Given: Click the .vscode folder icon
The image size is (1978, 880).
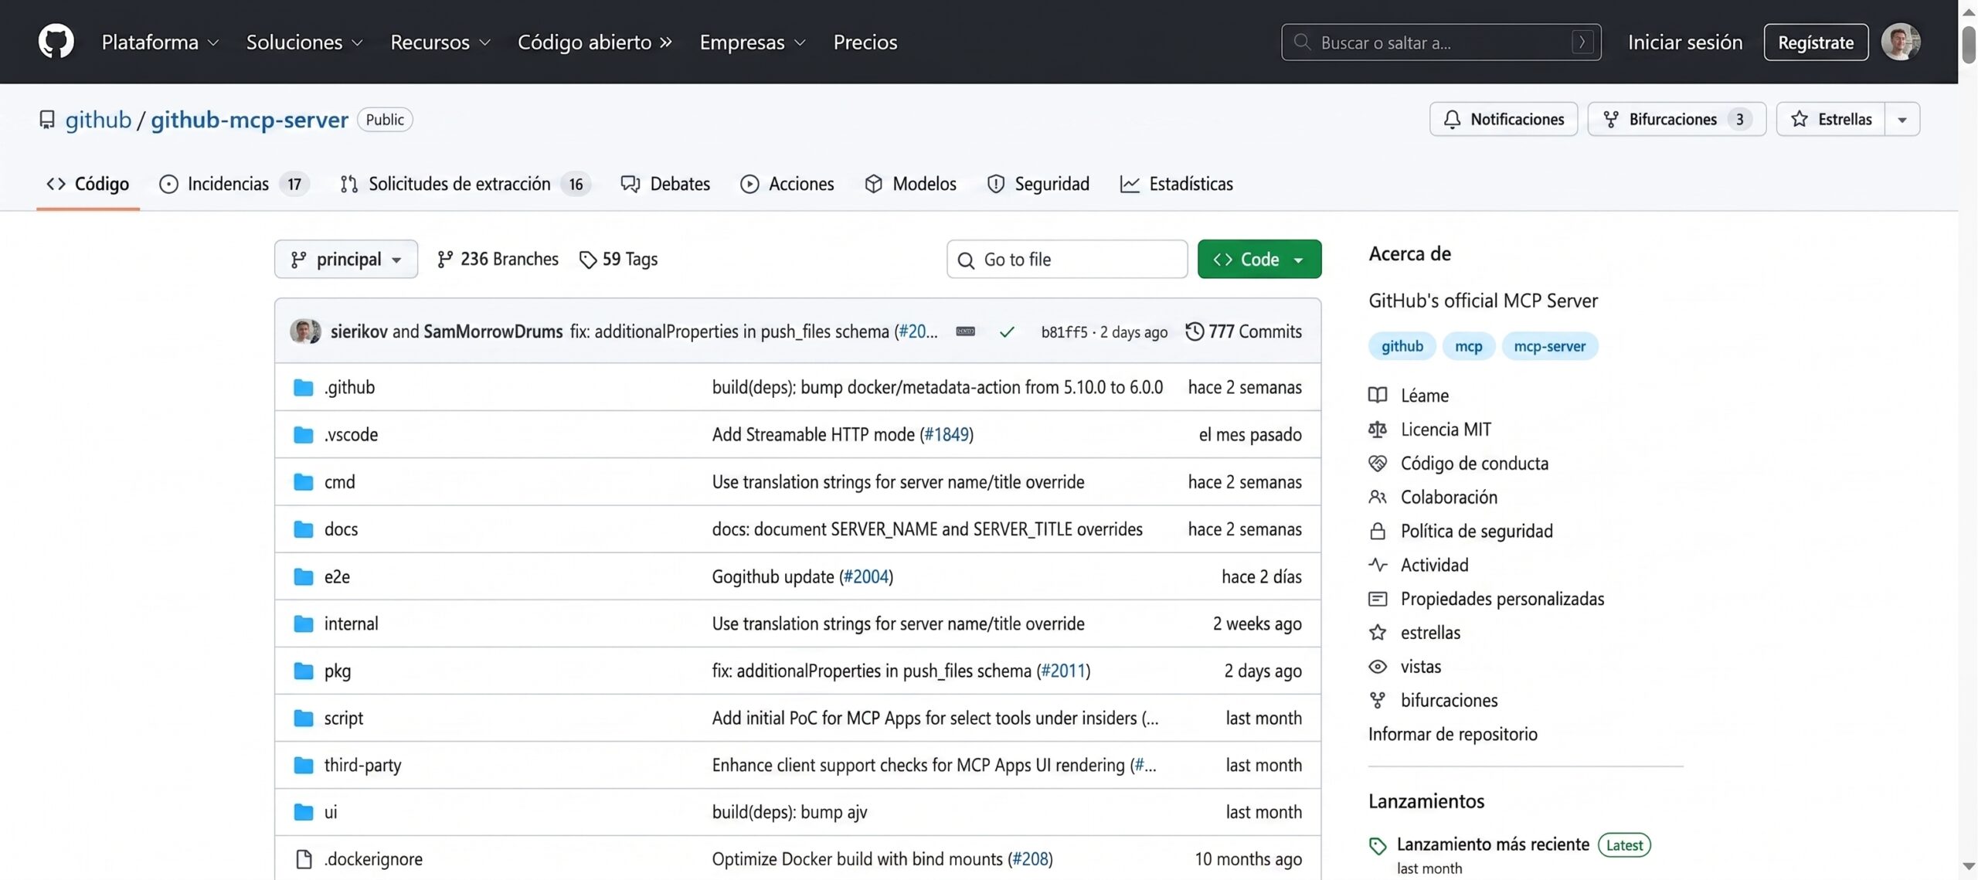Looking at the screenshot, I should point(304,434).
